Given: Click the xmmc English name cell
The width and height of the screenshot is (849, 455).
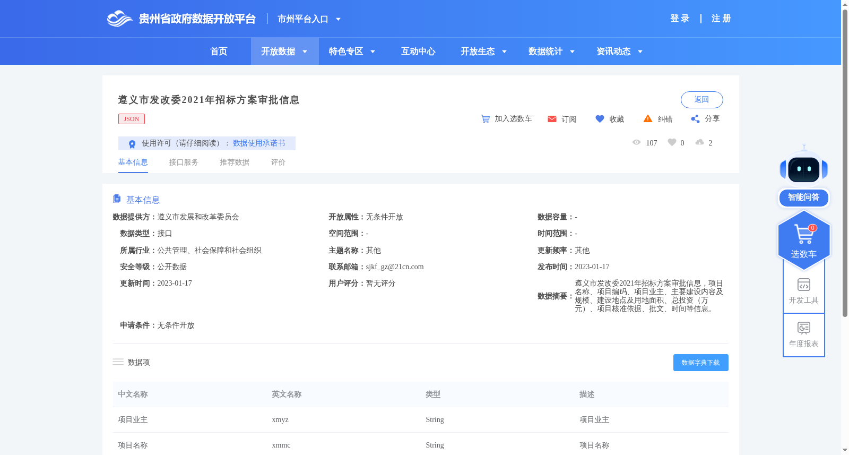Looking at the screenshot, I should 281,445.
